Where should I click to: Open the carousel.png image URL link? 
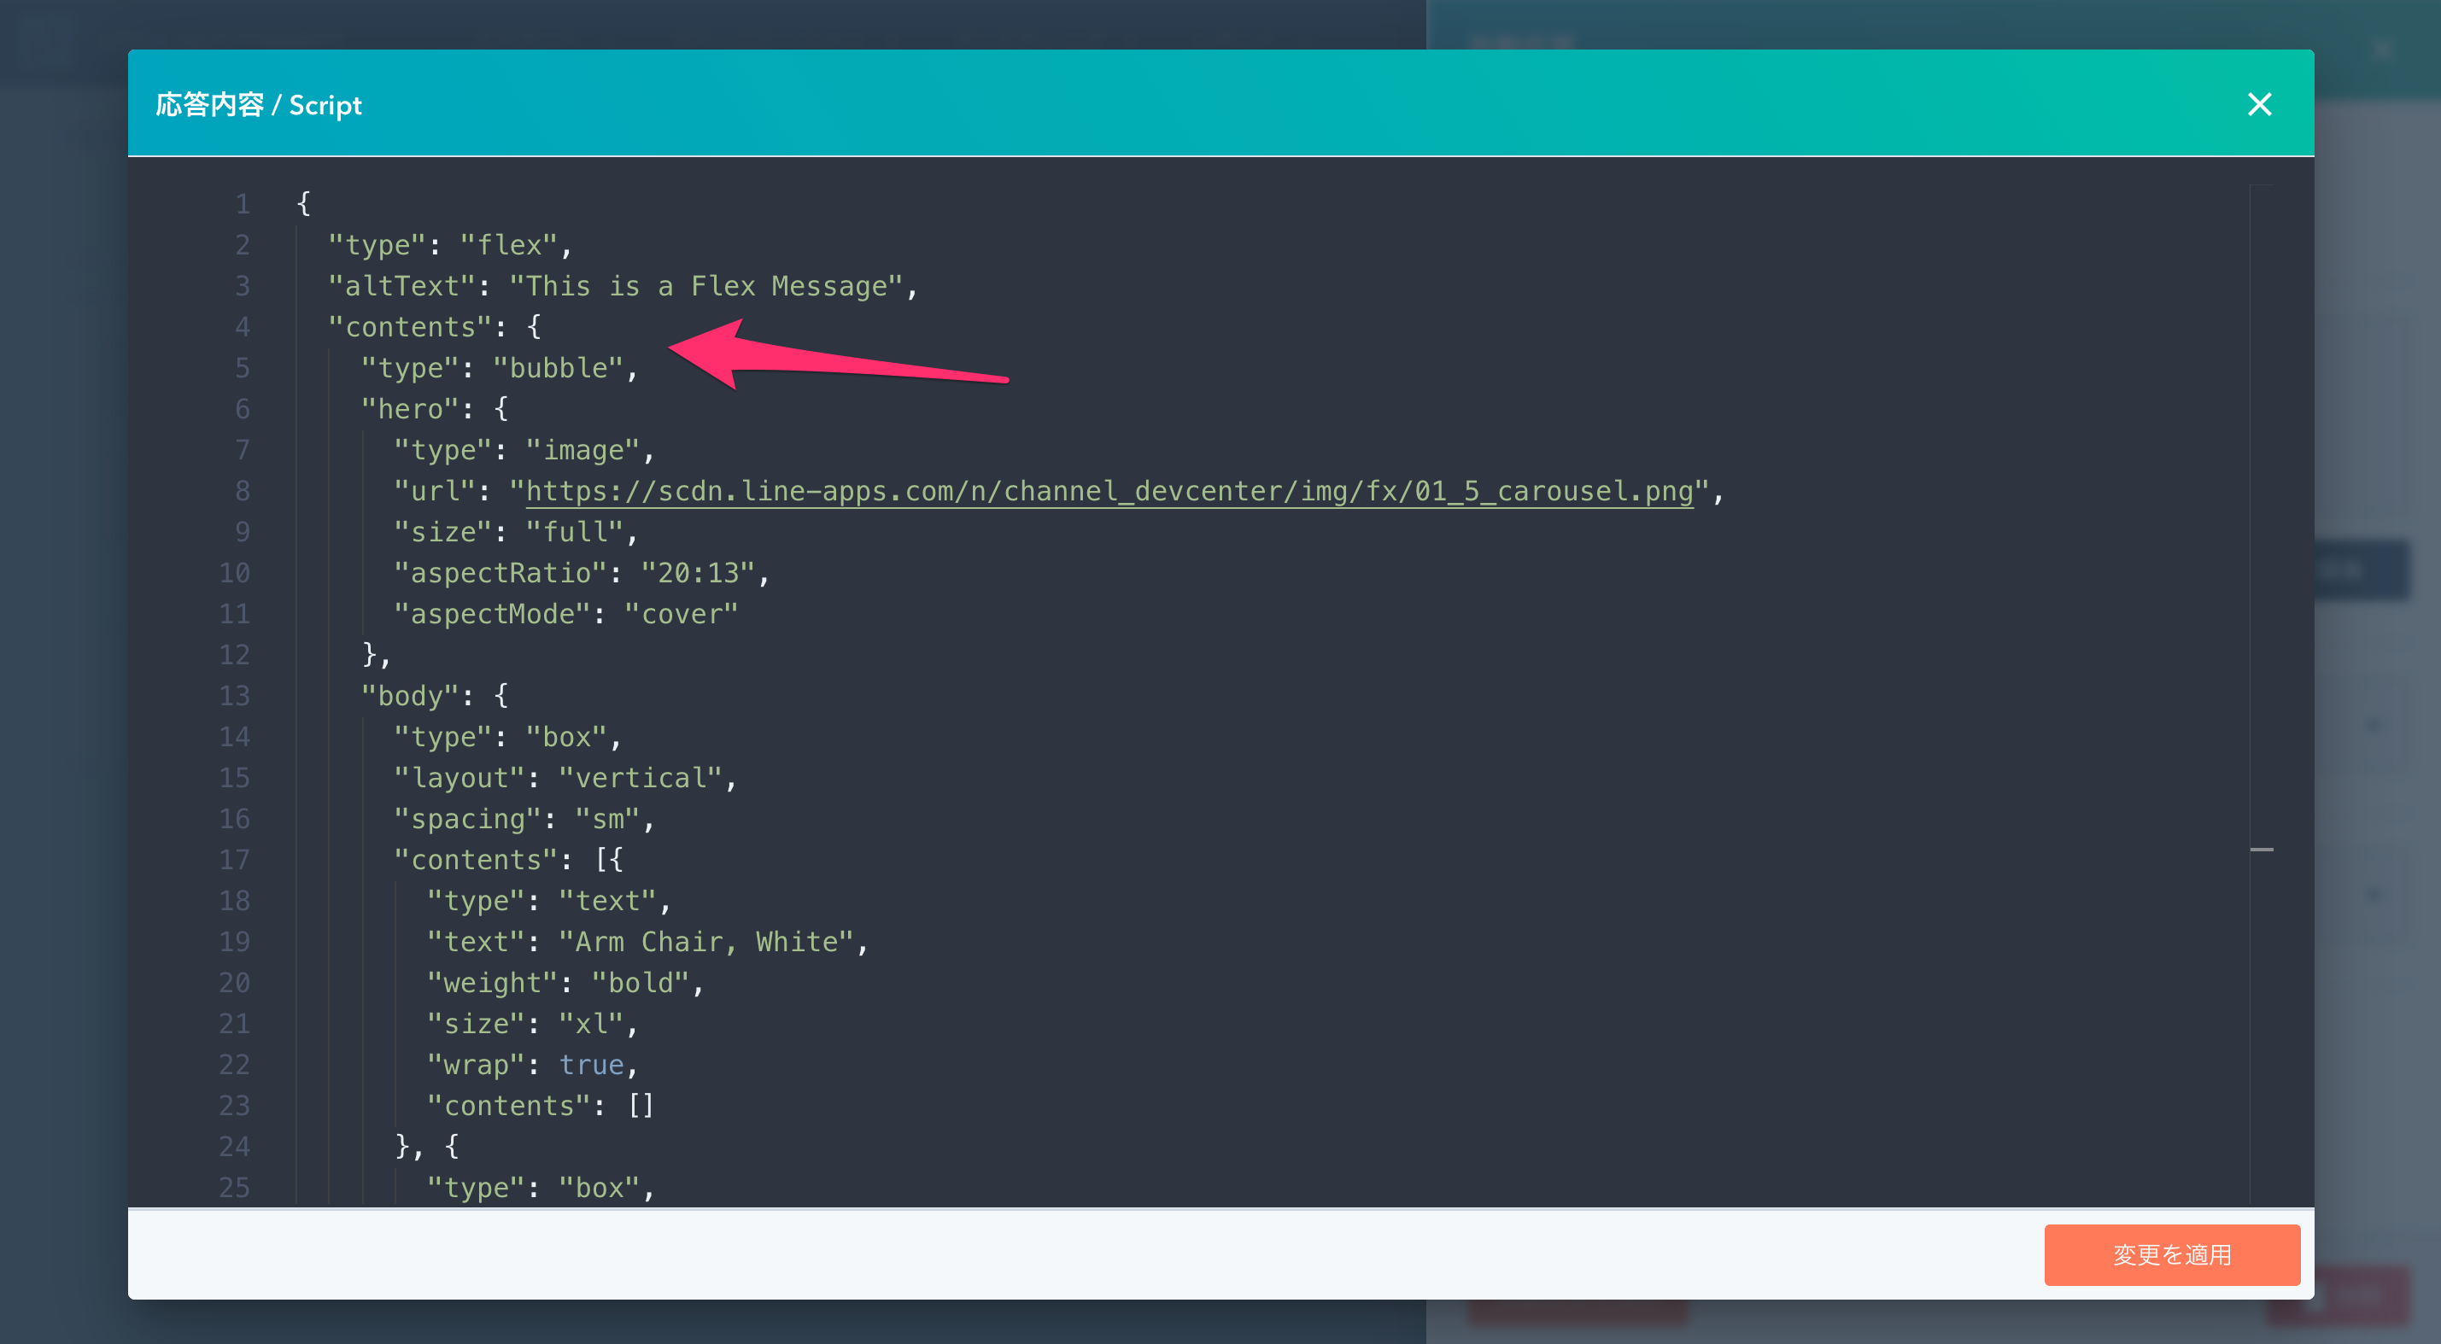(1109, 491)
